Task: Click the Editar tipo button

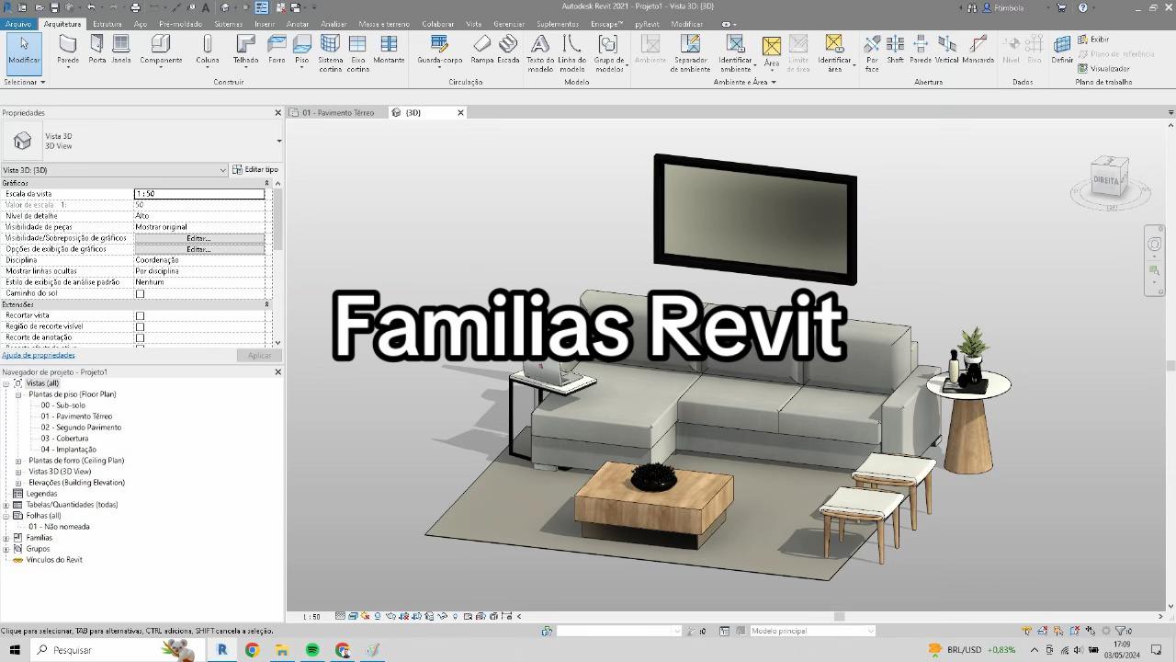Action: pos(255,170)
